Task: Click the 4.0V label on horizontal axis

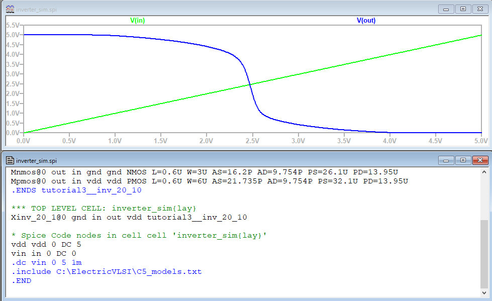Action: [389, 141]
